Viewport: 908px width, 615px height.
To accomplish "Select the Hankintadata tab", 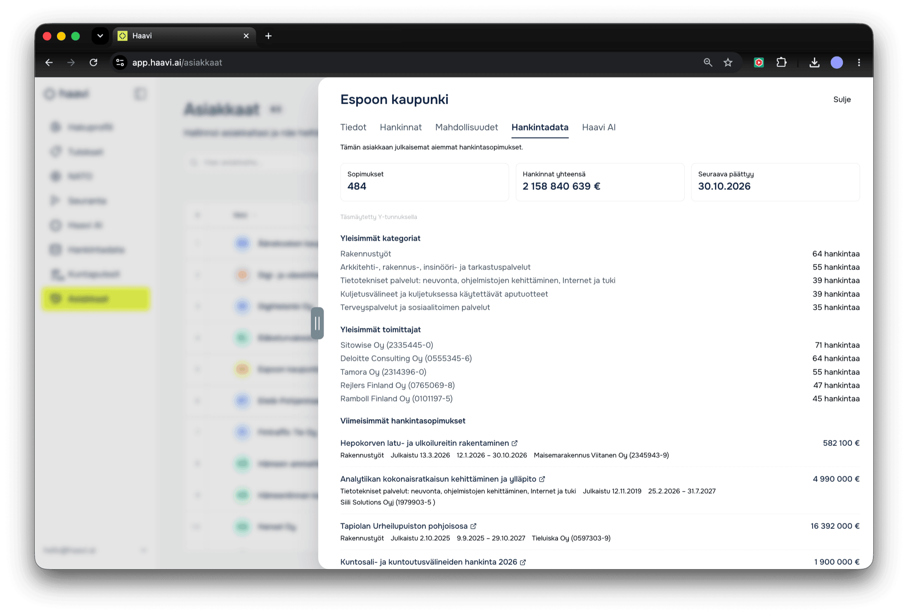I will click(x=540, y=127).
